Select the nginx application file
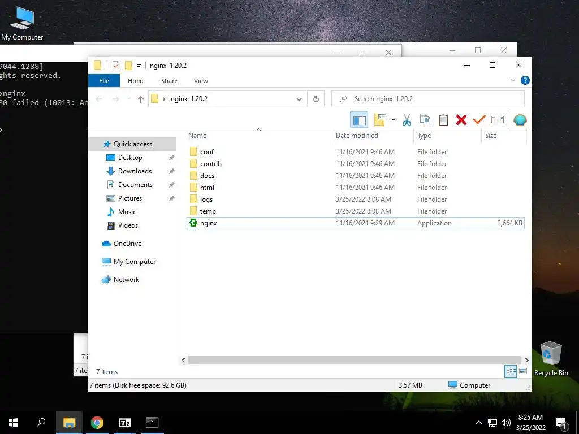Screen dimensions: 579x434 click(x=355, y=223)
